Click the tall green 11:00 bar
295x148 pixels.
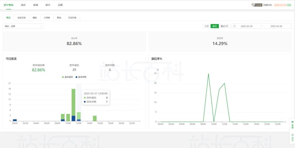73,101
